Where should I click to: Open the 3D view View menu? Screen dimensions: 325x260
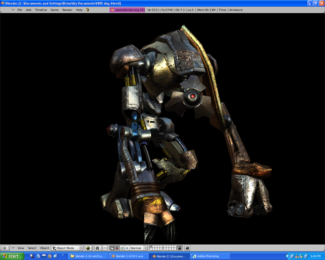point(20,248)
